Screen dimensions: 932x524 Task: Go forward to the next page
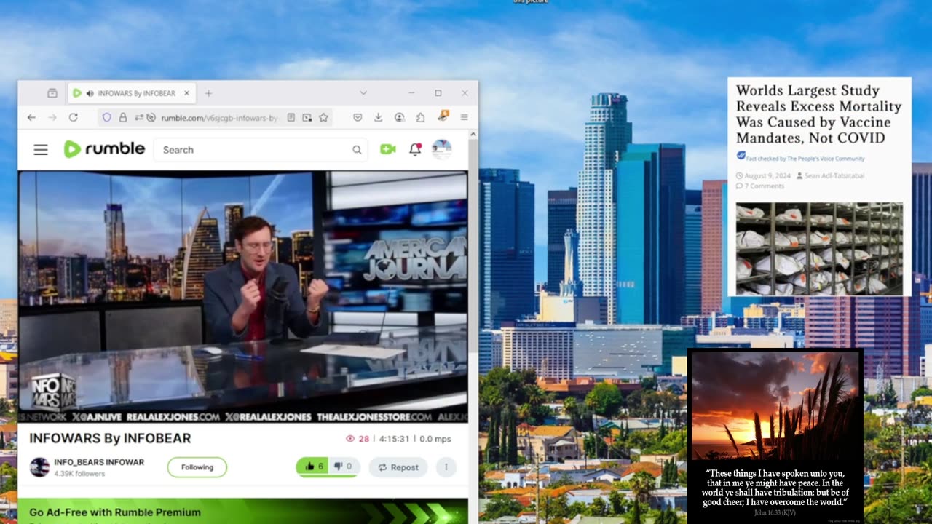point(52,117)
